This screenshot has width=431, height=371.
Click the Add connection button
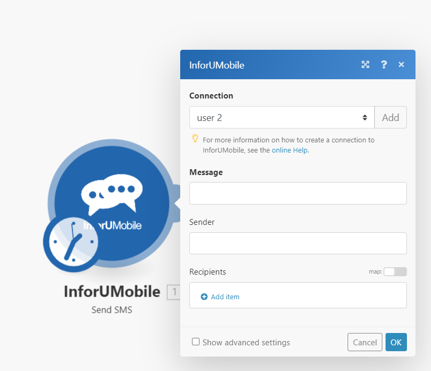390,118
